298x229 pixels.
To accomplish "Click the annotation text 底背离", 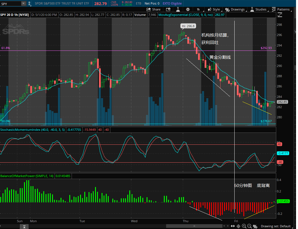I will (x=263, y=185).
